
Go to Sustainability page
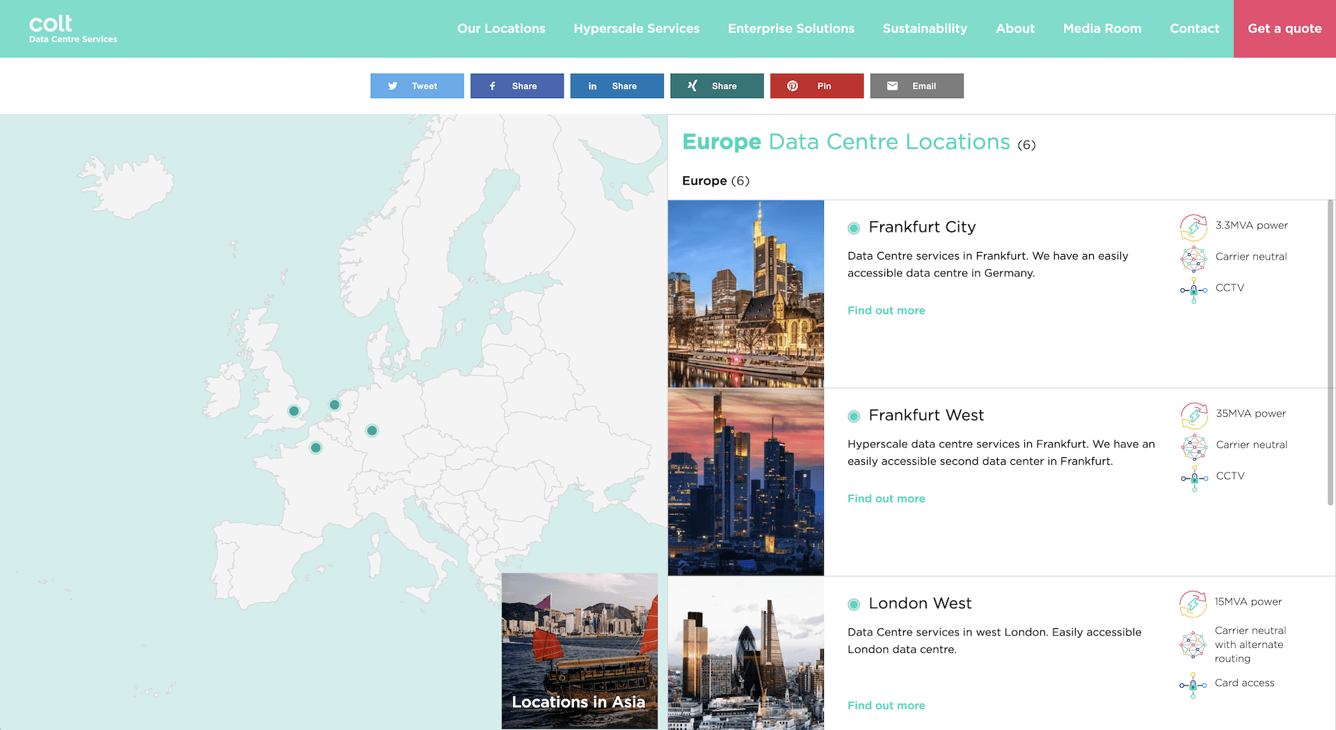click(x=925, y=29)
